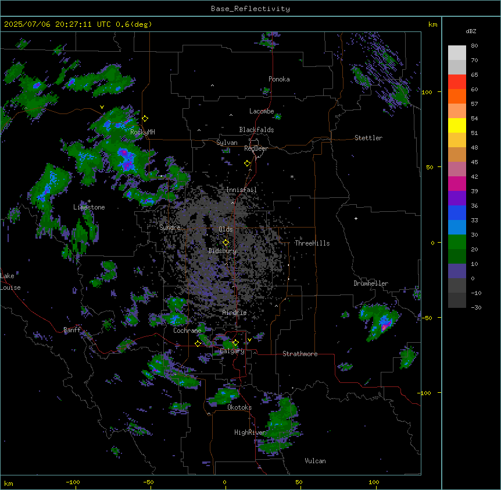The height and width of the screenshot is (490, 501).
Task: Select the Drumheller city label
Action: [371, 283]
